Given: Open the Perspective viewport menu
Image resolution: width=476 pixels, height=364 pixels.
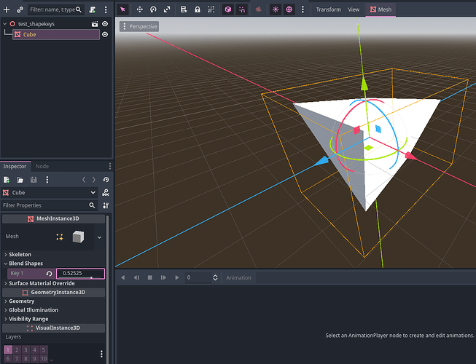Looking at the screenshot, I should (x=139, y=26).
